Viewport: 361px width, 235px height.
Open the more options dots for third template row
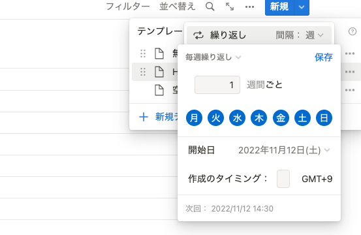pos(350,90)
